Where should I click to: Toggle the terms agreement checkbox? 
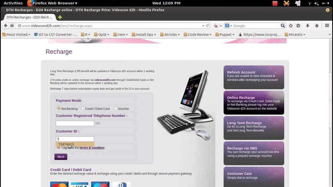pos(58,148)
